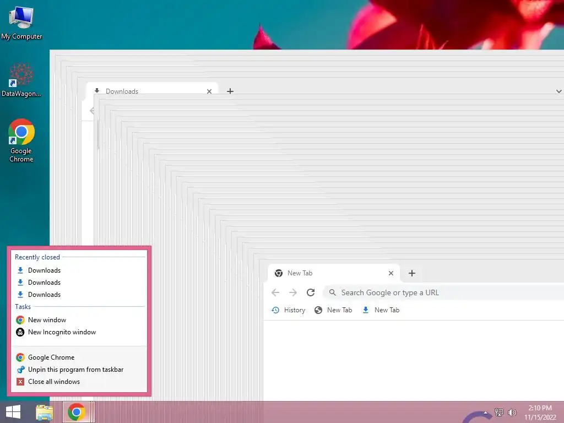Show hidden system tray icons
This screenshot has width=564, height=423.
click(485, 413)
